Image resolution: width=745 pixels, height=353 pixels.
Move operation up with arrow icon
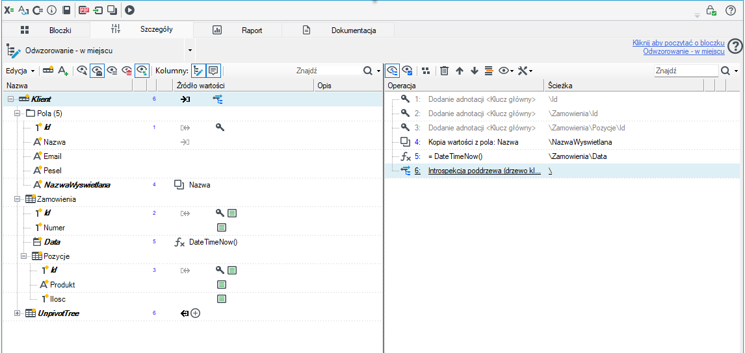point(459,71)
